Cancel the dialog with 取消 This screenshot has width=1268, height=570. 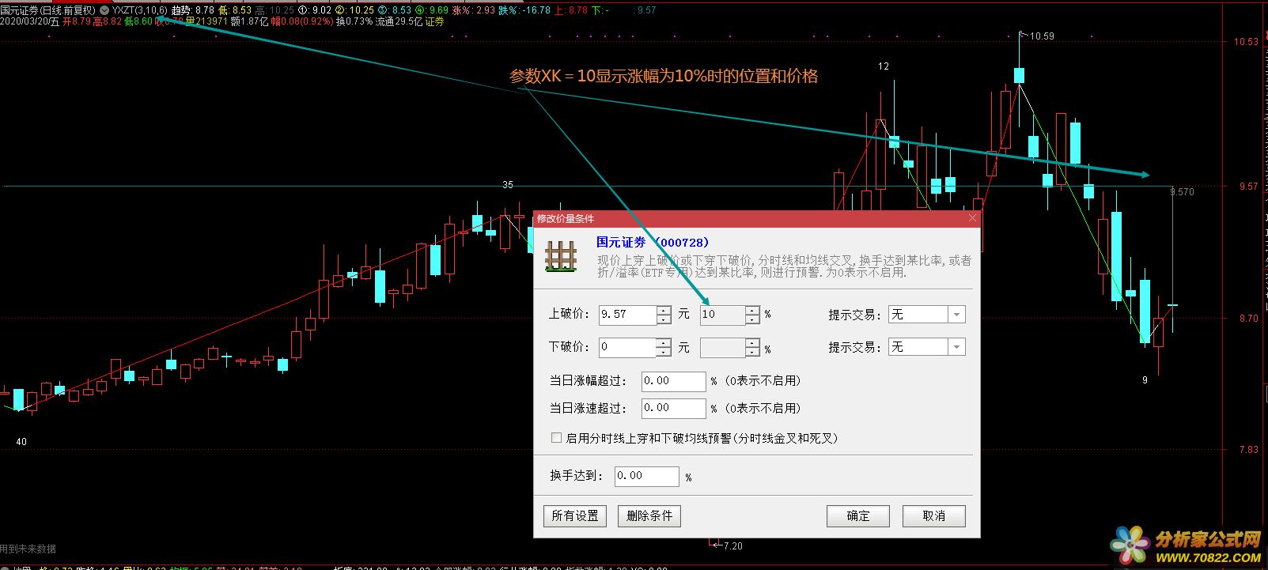click(x=933, y=516)
